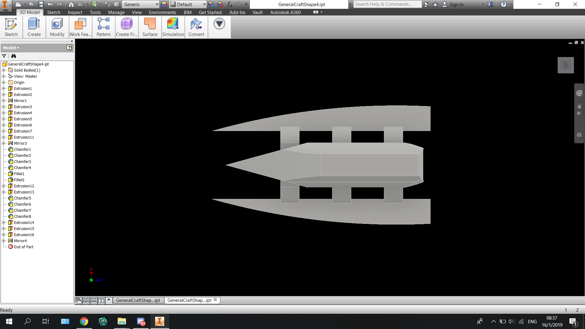Click the Look At icon in navigation bar

point(579,135)
